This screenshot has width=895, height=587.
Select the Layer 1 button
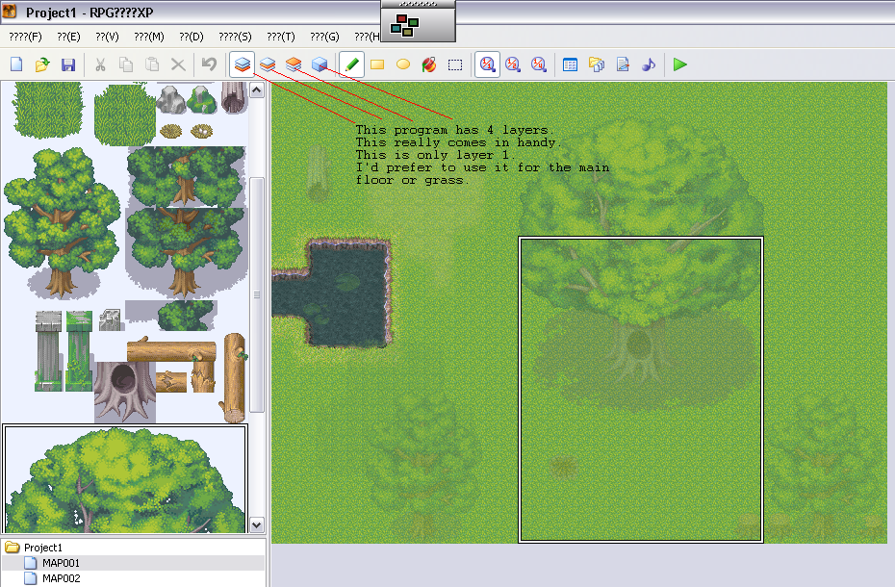[x=242, y=64]
